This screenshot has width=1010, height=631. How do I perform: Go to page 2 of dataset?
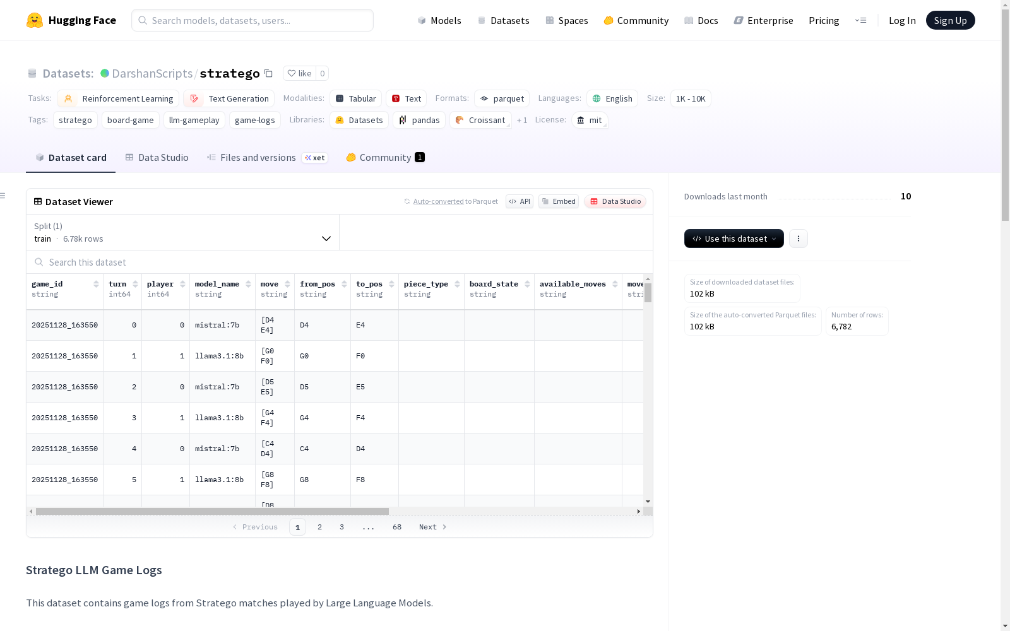(x=319, y=527)
